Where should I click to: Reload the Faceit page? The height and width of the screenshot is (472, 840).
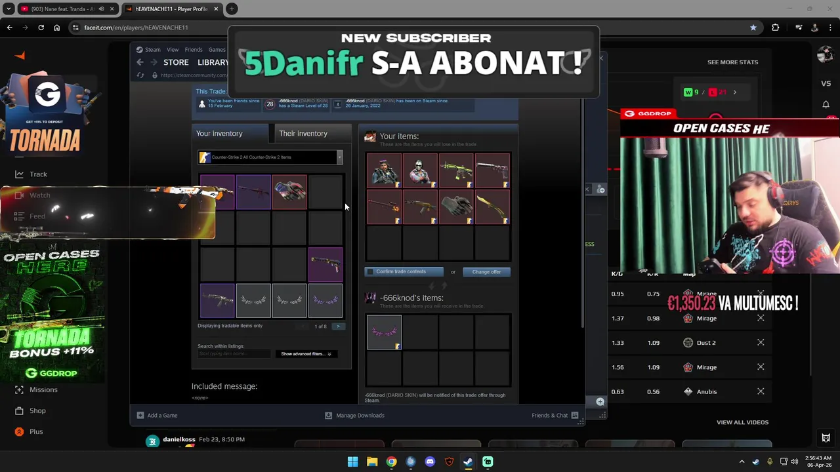41,28
